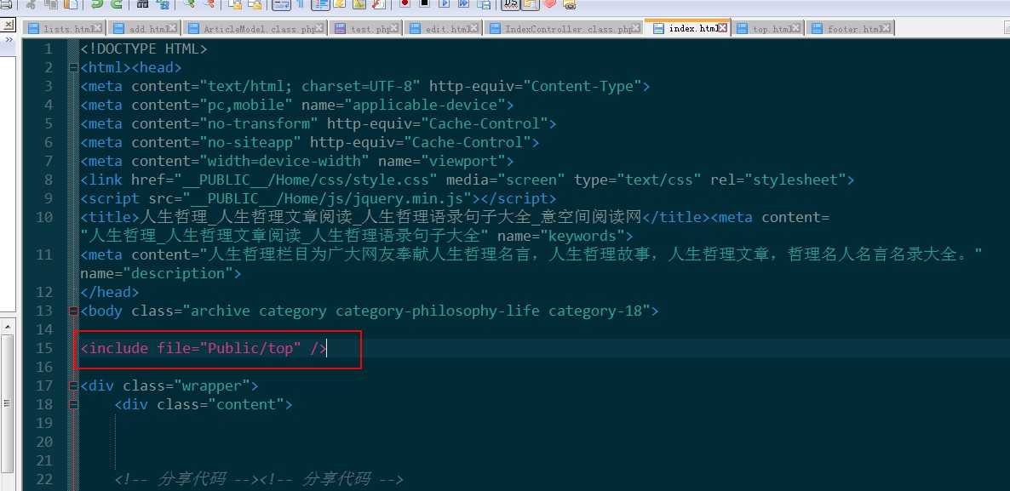This screenshot has height=491, width=1010.
Task: Start macro recording with red dot
Action: point(405,4)
